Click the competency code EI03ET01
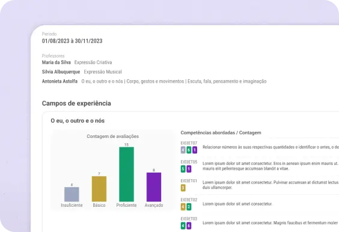The width and height of the screenshot is (339, 232). coord(189,181)
